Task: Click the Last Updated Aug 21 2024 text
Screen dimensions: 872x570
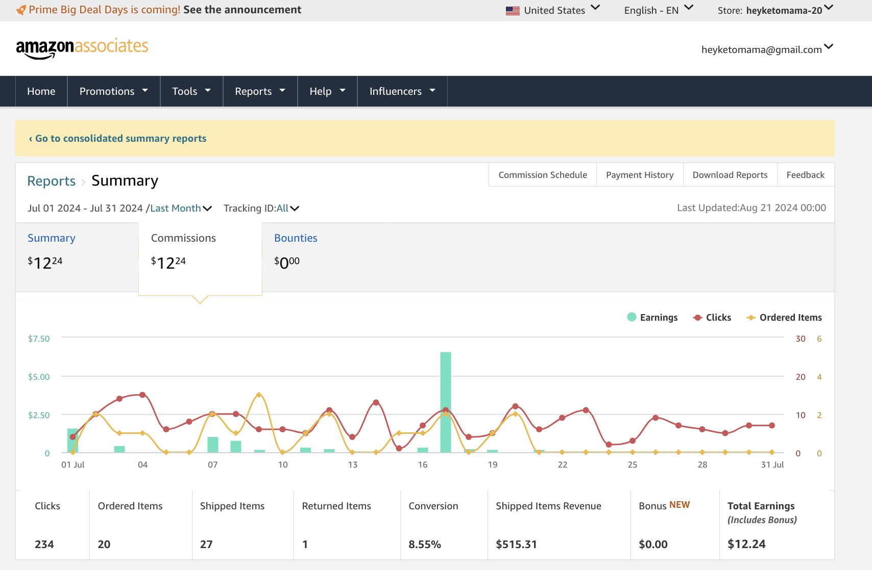Action: 752,208
